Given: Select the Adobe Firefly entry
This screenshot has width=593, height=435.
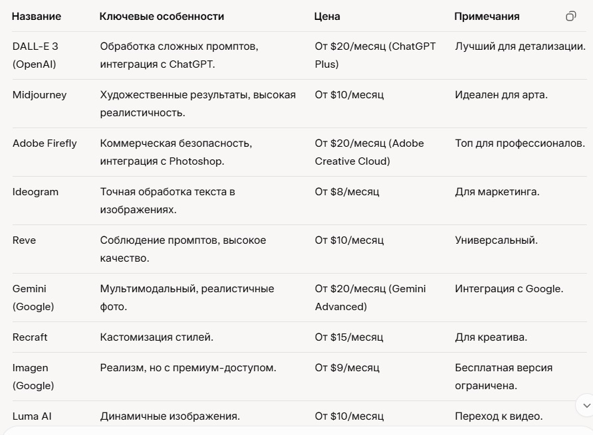Looking at the screenshot, I should (x=45, y=143).
